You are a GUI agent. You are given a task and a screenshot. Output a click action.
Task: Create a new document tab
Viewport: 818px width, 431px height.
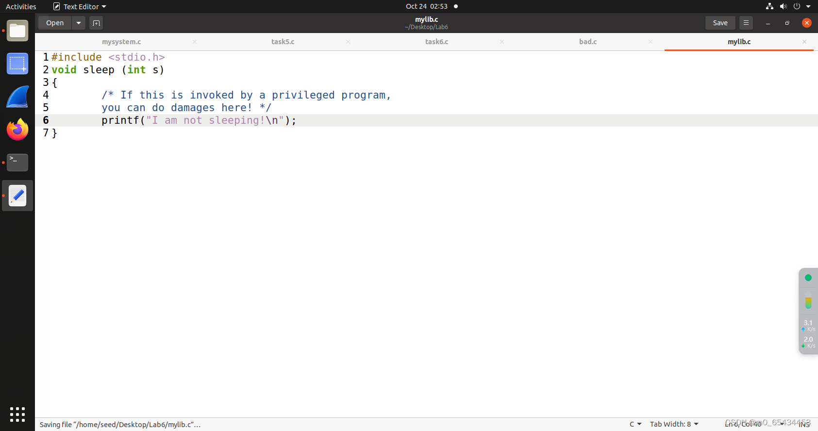[x=96, y=23]
